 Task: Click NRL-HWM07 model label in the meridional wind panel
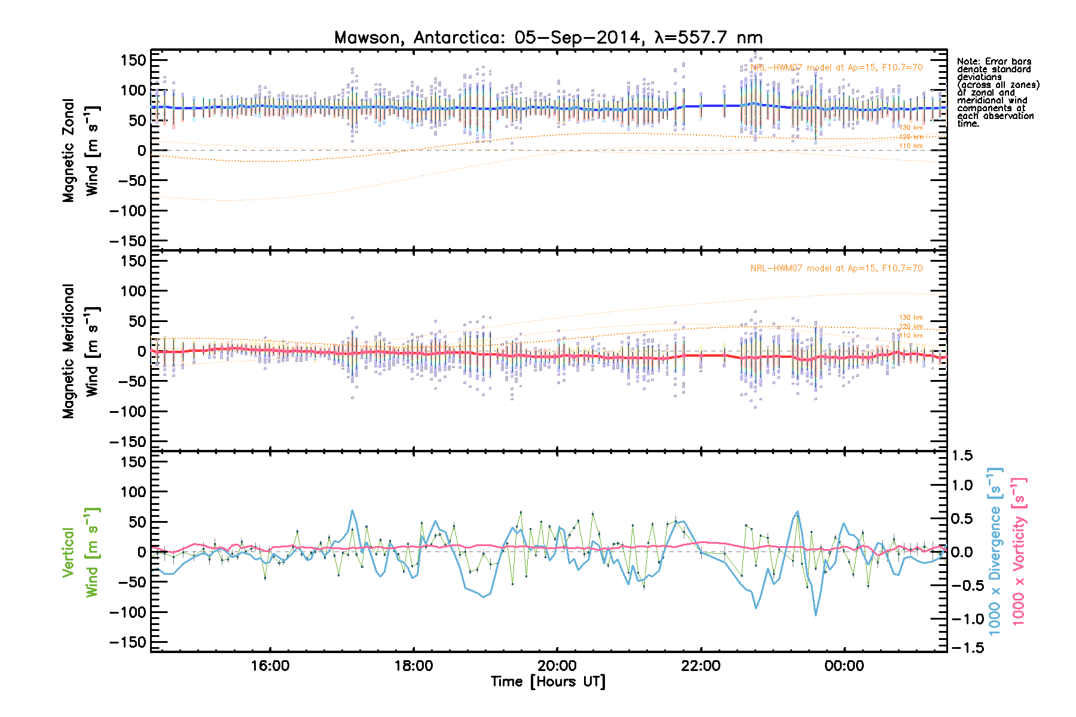click(836, 268)
